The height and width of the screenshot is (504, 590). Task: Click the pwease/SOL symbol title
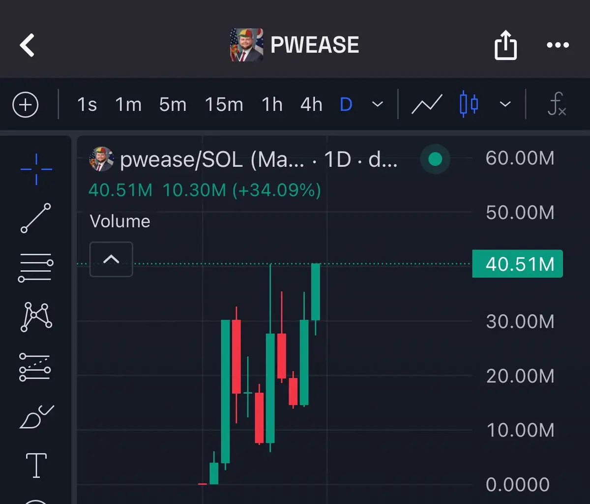(x=259, y=159)
